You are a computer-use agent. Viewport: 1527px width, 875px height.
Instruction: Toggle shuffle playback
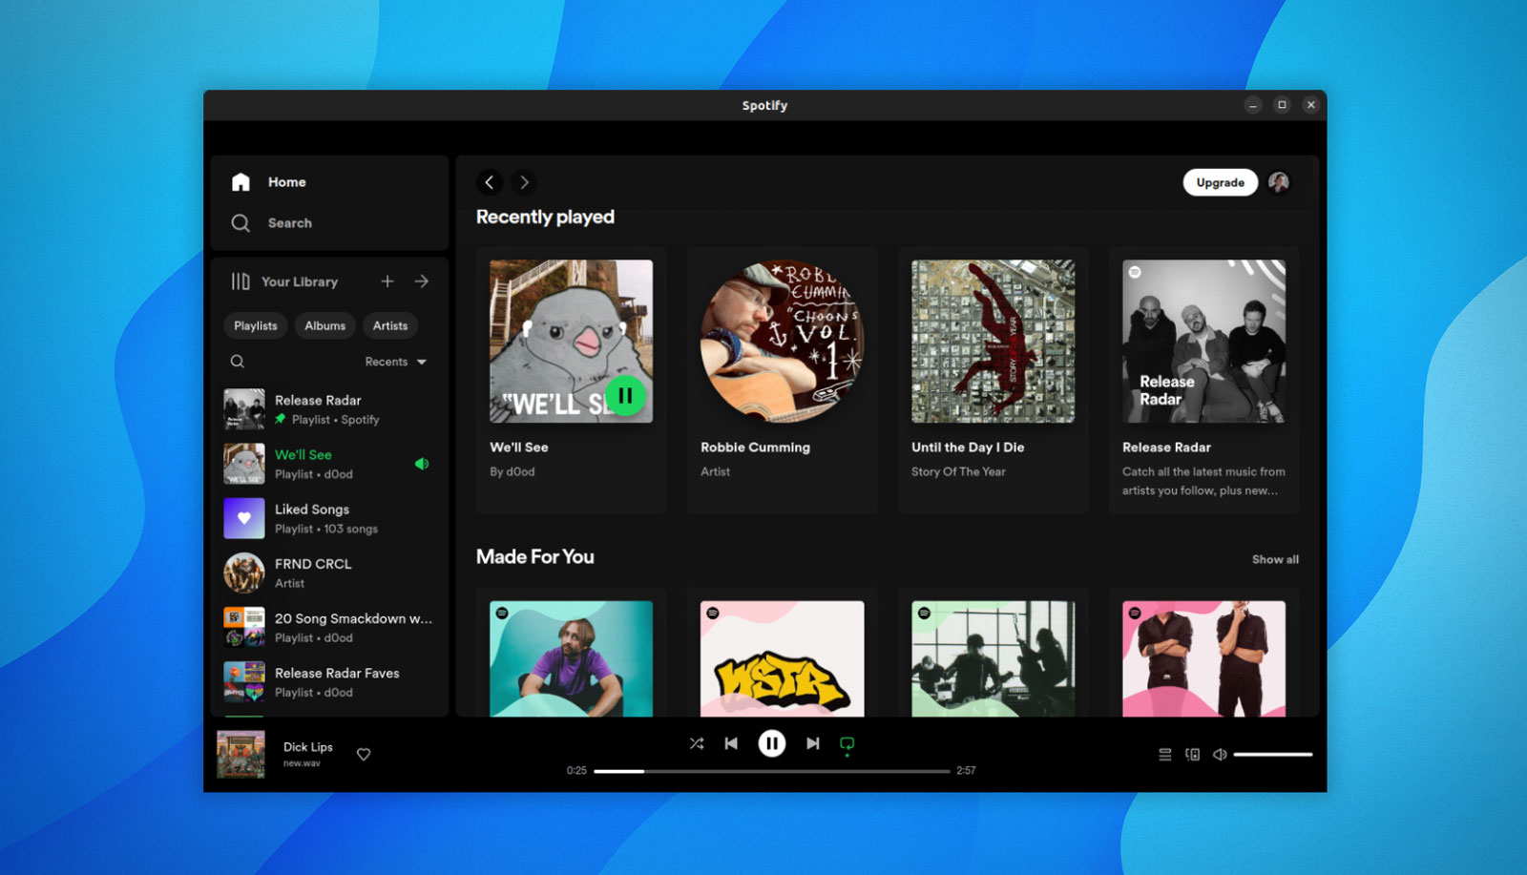pos(697,743)
